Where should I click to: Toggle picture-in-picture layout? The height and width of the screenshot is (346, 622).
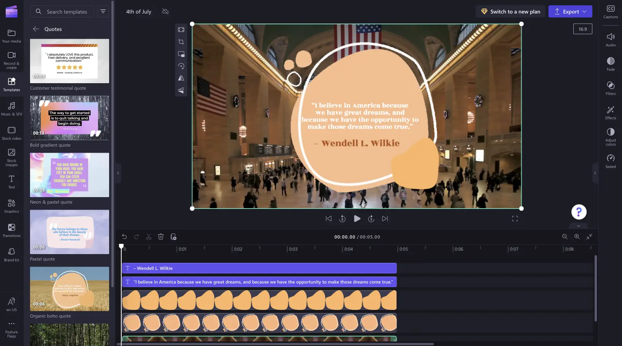tap(181, 54)
